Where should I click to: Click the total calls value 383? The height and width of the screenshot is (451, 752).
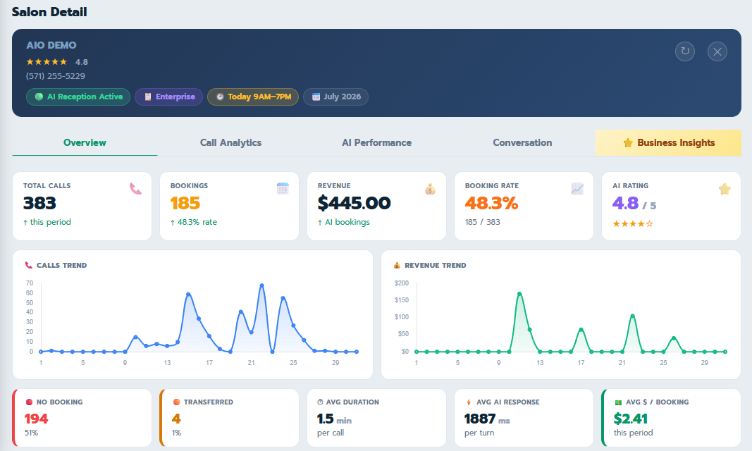pos(39,203)
